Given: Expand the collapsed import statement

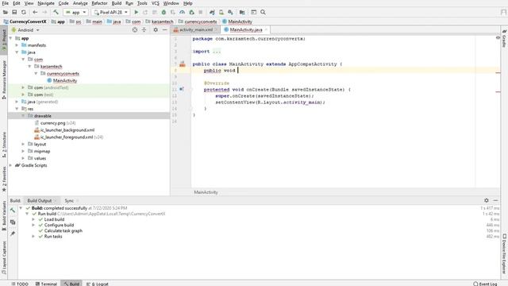Looking at the screenshot, I should tap(217, 51).
